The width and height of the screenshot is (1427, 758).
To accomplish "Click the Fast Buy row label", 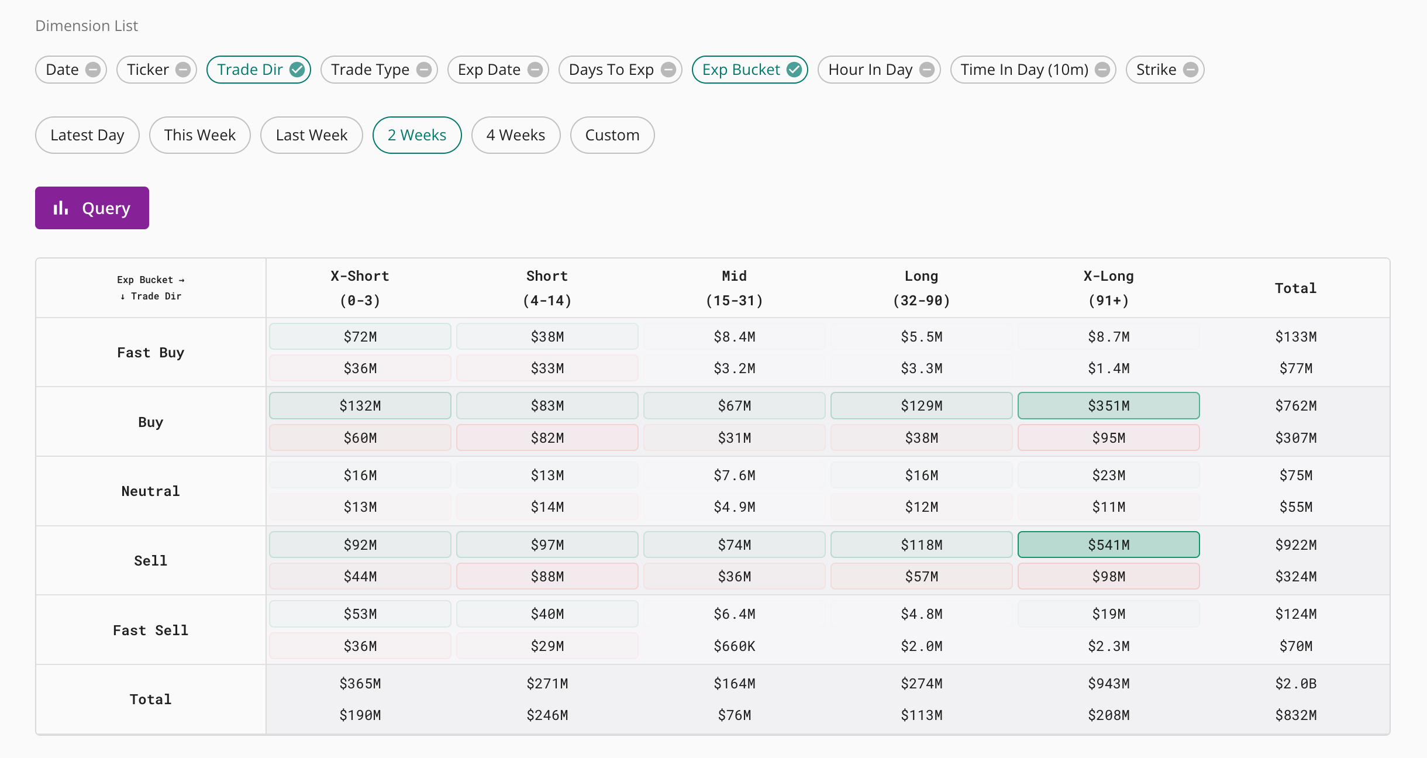I will click(151, 353).
